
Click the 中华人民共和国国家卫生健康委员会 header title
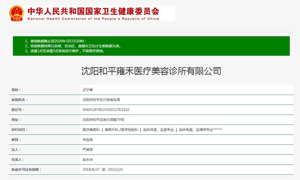(x=93, y=10)
